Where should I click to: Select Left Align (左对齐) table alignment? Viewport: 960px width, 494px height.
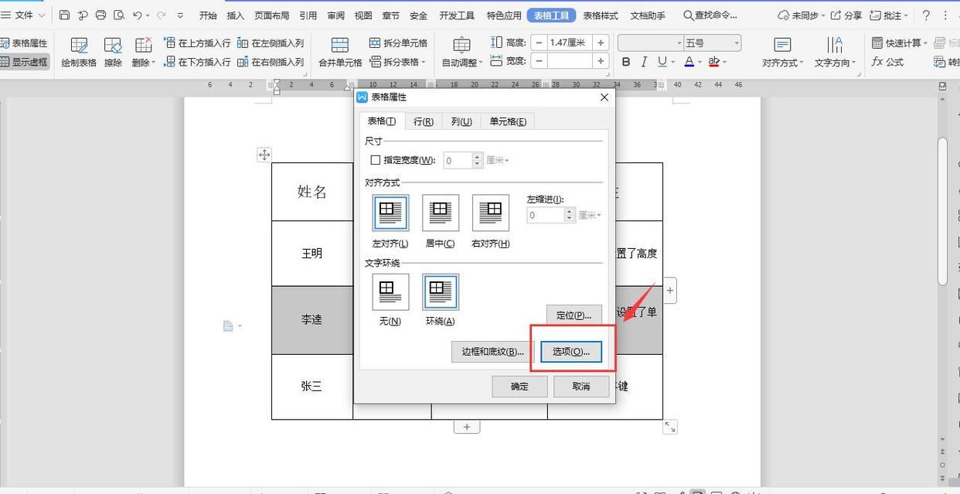pos(390,213)
